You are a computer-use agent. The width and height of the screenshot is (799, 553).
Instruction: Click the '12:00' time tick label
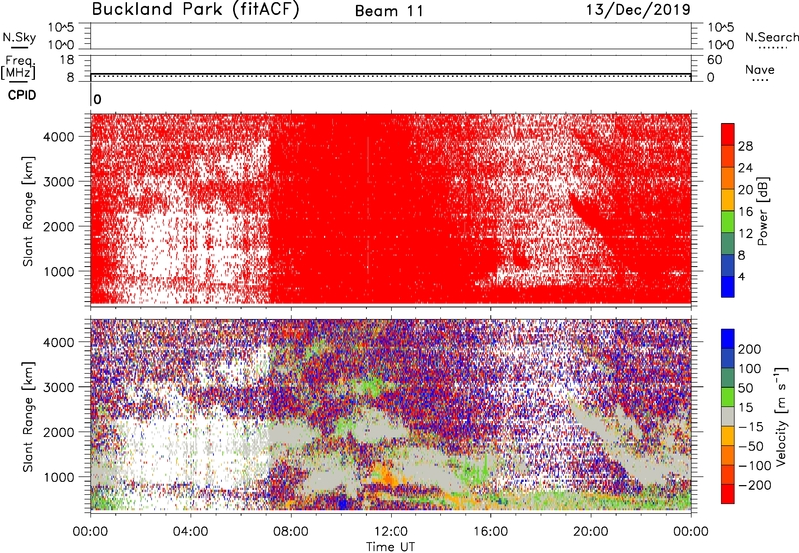[391, 532]
